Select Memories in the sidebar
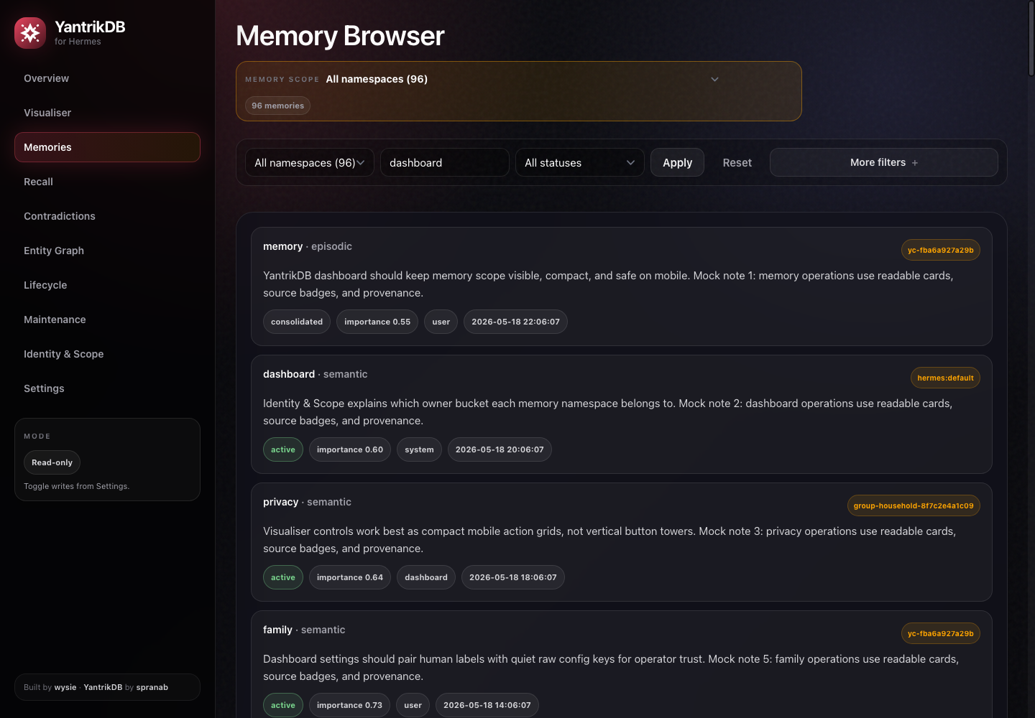This screenshot has width=1035, height=718. (107, 147)
